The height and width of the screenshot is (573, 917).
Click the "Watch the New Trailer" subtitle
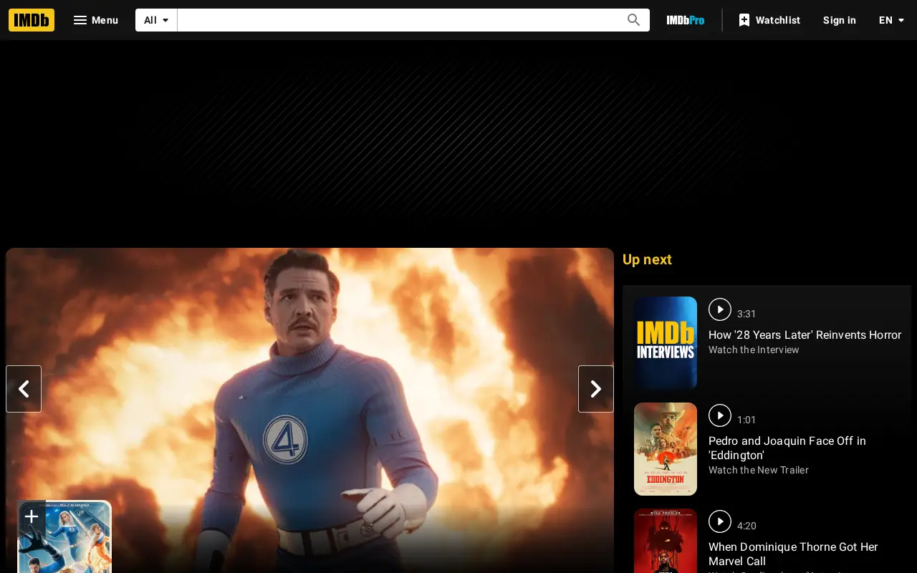click(x=759, y=470)
